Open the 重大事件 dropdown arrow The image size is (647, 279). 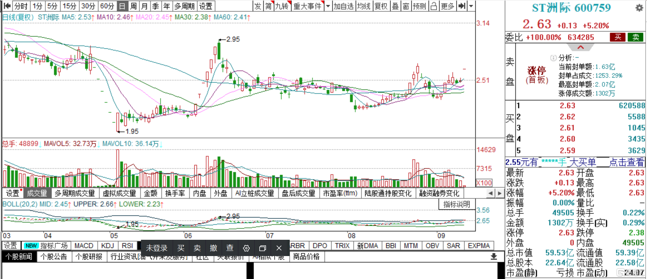(x=328, y=6)
